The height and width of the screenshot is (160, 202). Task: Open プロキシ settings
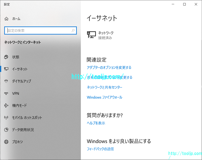click(18, 142)
